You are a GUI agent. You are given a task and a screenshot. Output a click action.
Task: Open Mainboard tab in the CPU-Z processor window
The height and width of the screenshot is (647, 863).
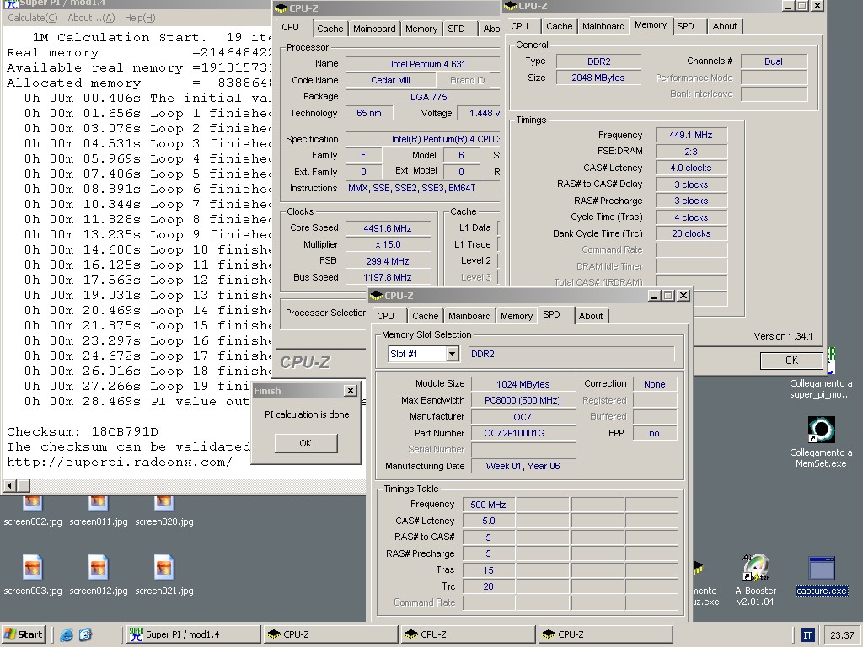tap(374, 29)
